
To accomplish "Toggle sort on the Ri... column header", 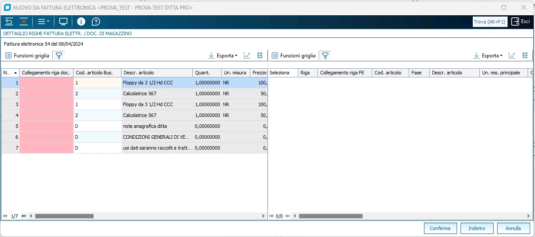I will pos(10,73).
